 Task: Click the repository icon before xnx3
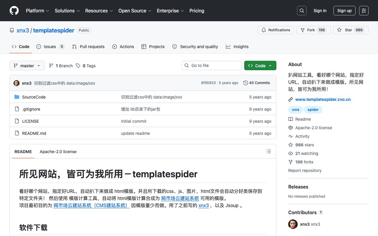click(x=12, y=30)
